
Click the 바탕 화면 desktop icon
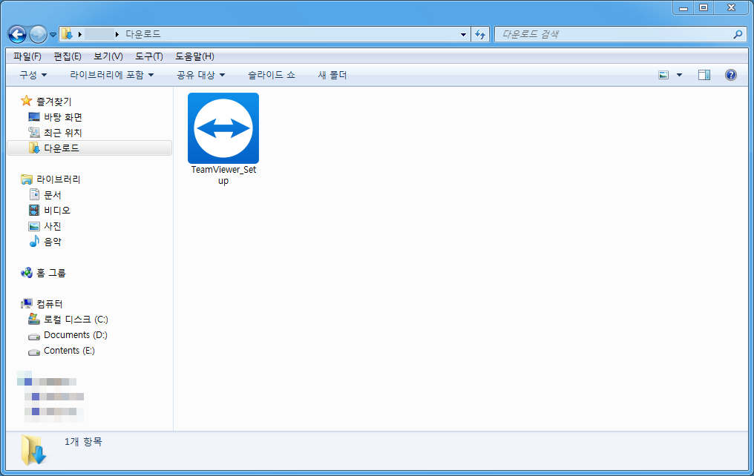pos(34,116)
